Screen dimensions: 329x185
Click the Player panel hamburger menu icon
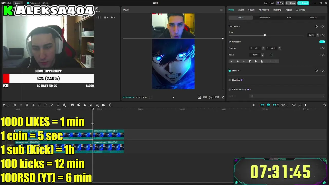[221, 10]
